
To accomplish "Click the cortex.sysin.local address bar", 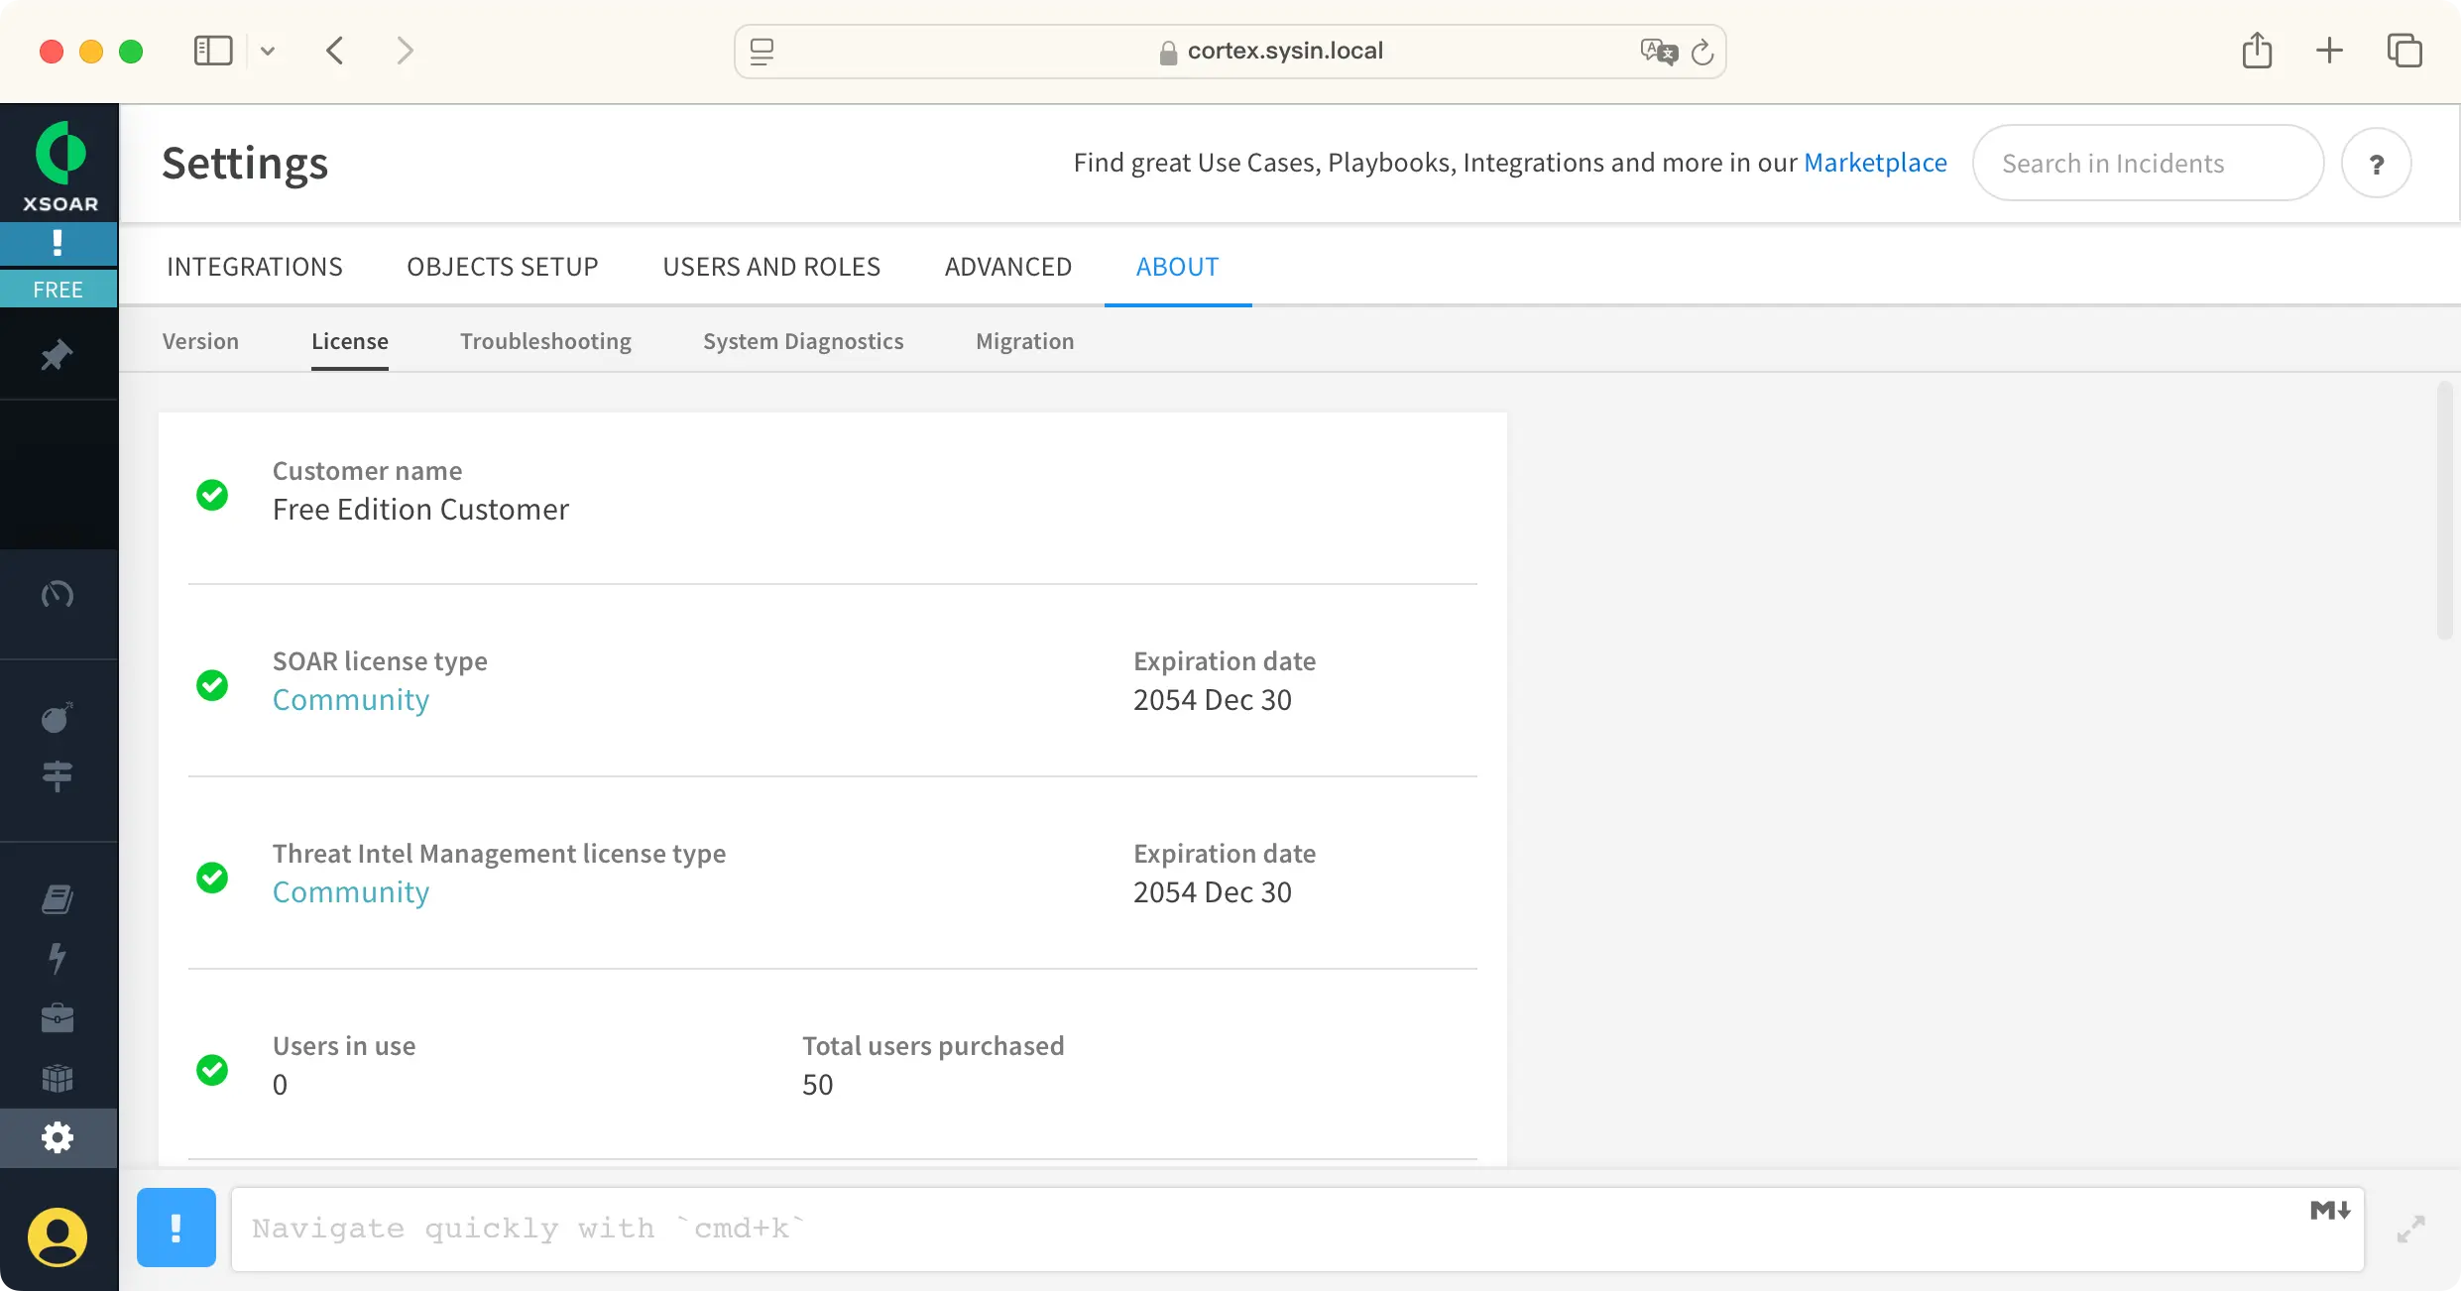I will 1230,52.
